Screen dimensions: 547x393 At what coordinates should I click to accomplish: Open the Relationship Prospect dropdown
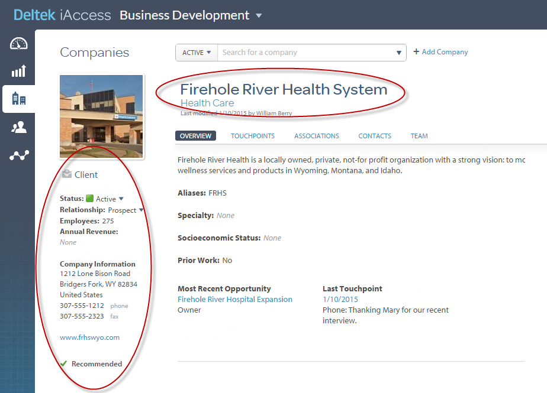pyautogui.click(x=141, y=210)
